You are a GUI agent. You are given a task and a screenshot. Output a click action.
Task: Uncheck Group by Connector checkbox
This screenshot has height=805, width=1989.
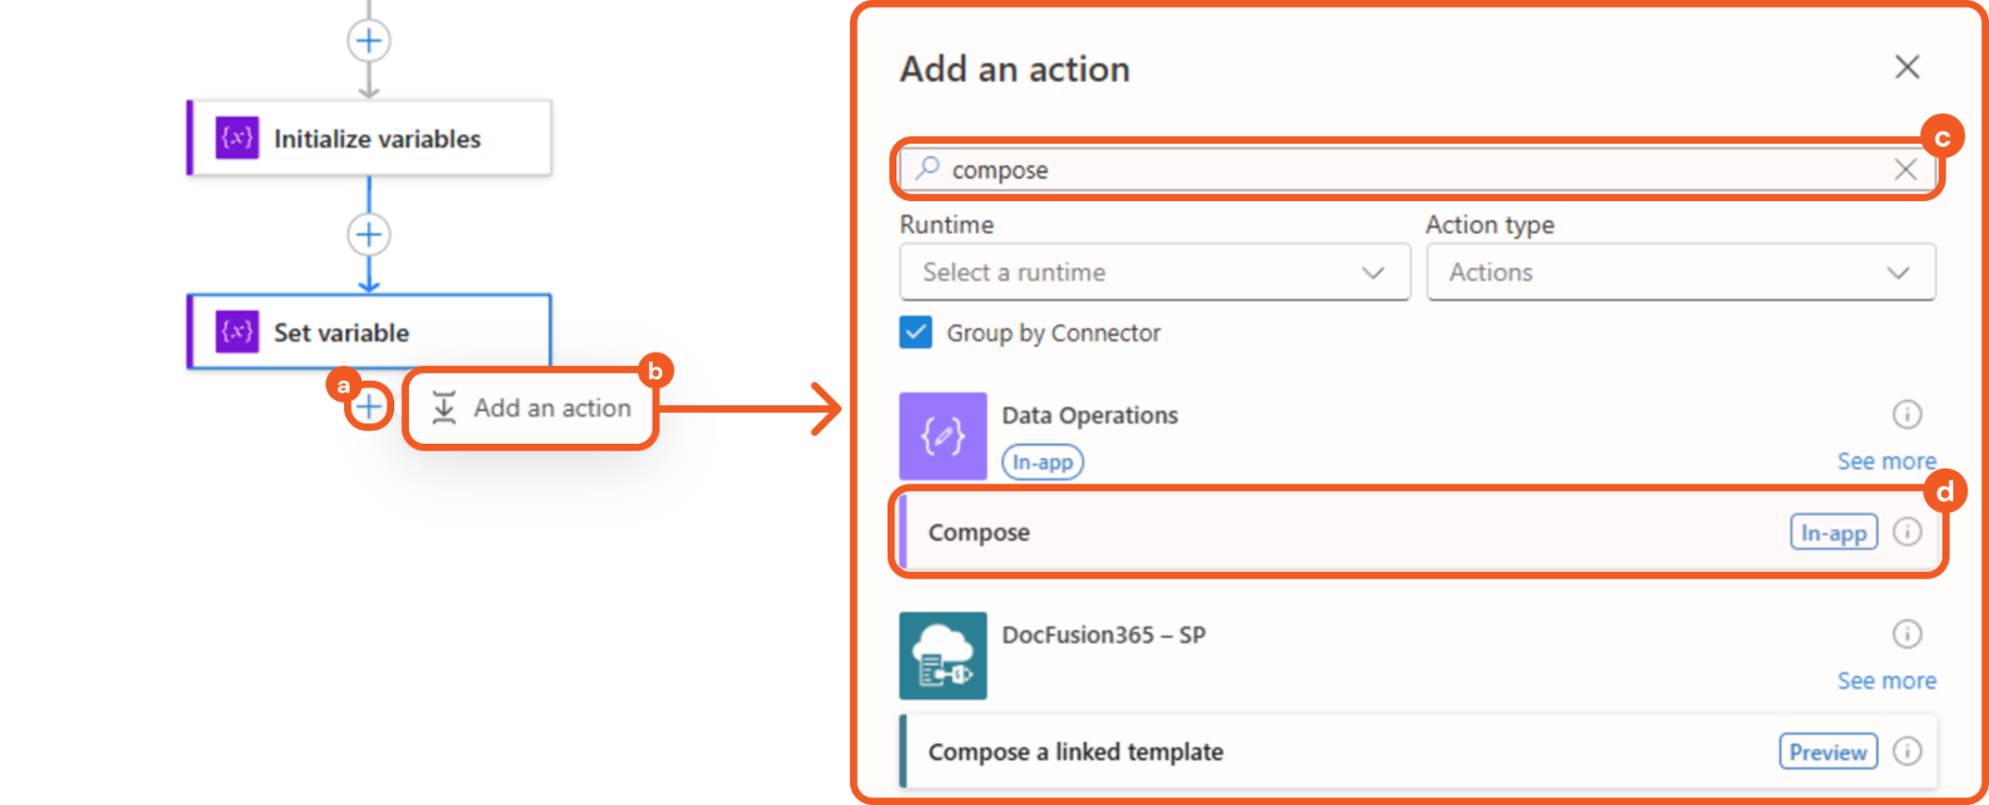916,332
